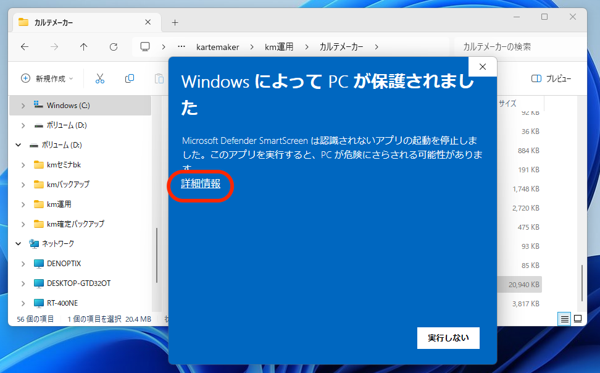Navigate up one folder level
The height and width of the screenshot is (373, 600).
pos(84,47)
